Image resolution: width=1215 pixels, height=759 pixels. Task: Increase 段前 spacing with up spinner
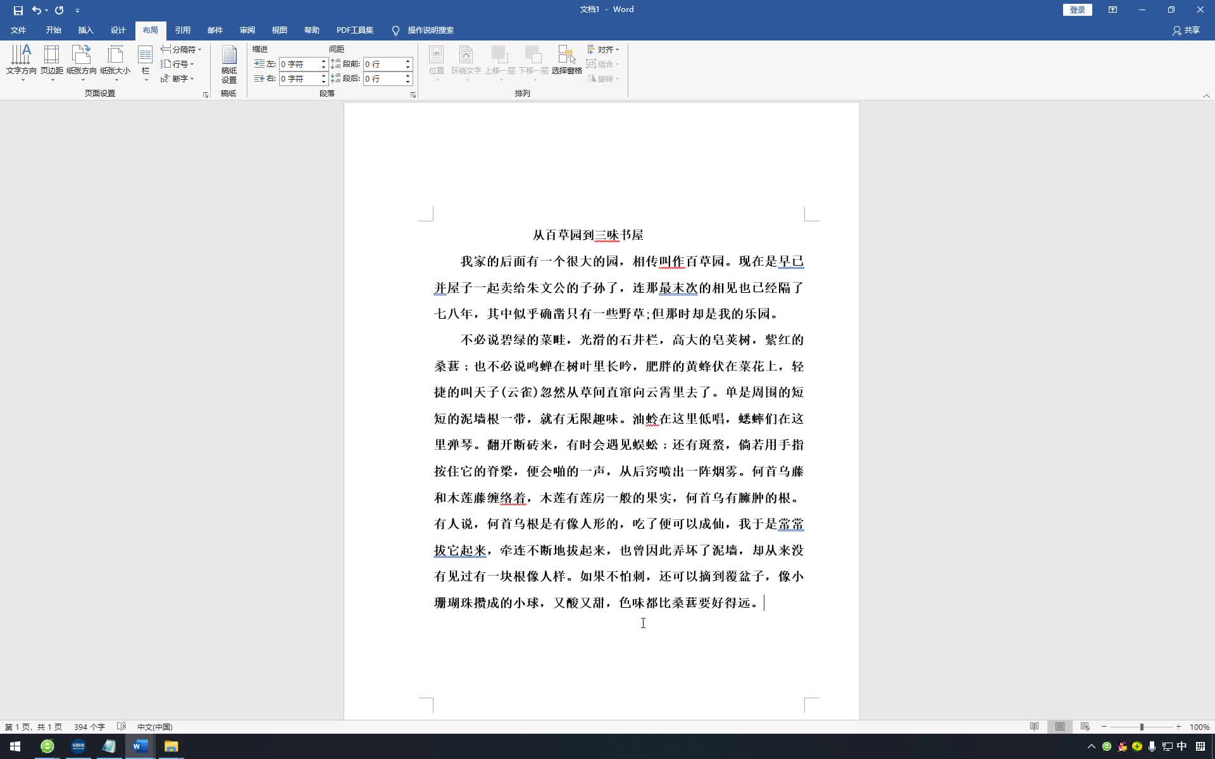coord(408,61)
